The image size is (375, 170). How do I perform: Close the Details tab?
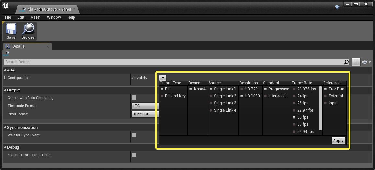(47, 47)
